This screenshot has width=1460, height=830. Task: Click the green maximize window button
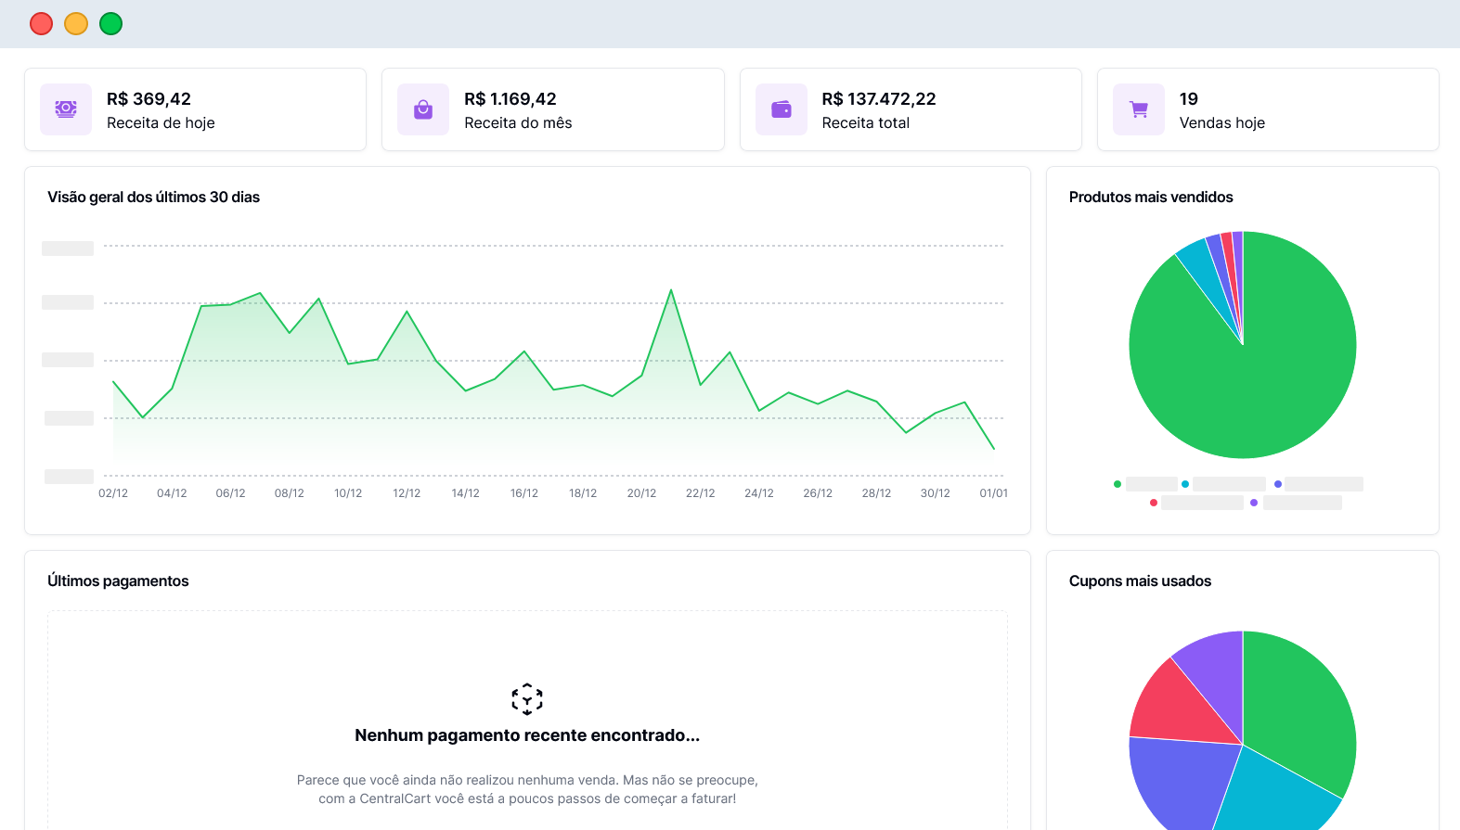(x=111, y=24)
